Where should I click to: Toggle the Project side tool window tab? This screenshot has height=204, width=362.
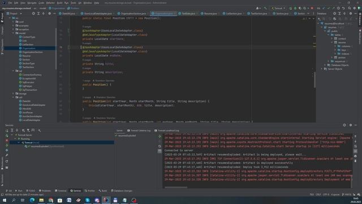pos(2,18)
